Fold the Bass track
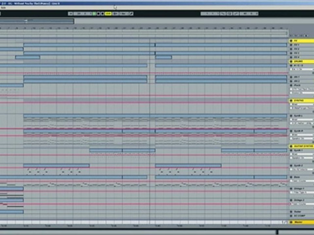 pos(291,177)
